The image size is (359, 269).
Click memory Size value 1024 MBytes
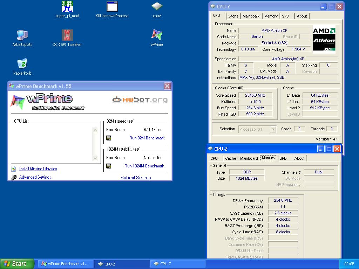(x=247, y=178)
